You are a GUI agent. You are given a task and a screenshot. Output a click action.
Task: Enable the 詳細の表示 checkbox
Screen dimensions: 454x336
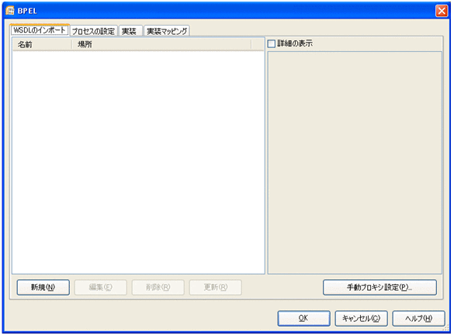[x=272, y=43]
